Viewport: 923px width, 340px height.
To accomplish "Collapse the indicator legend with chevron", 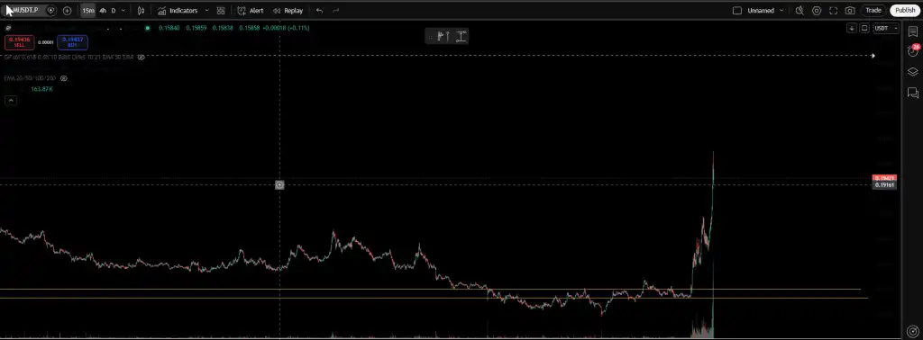I will coord(11,101).
